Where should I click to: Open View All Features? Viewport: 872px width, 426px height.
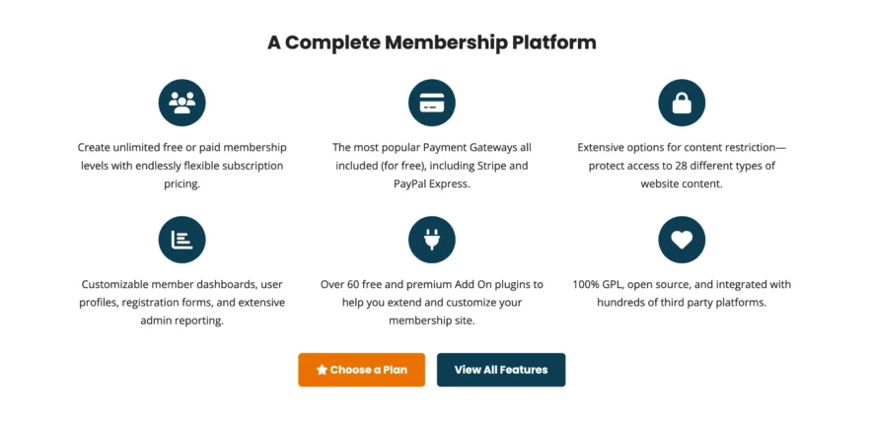(500, 370)
